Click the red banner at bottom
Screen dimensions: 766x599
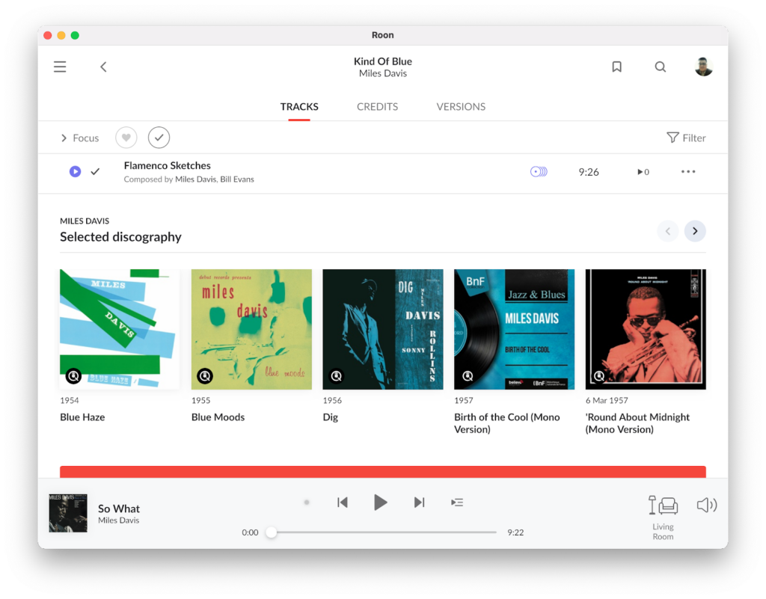coord(382,472)
